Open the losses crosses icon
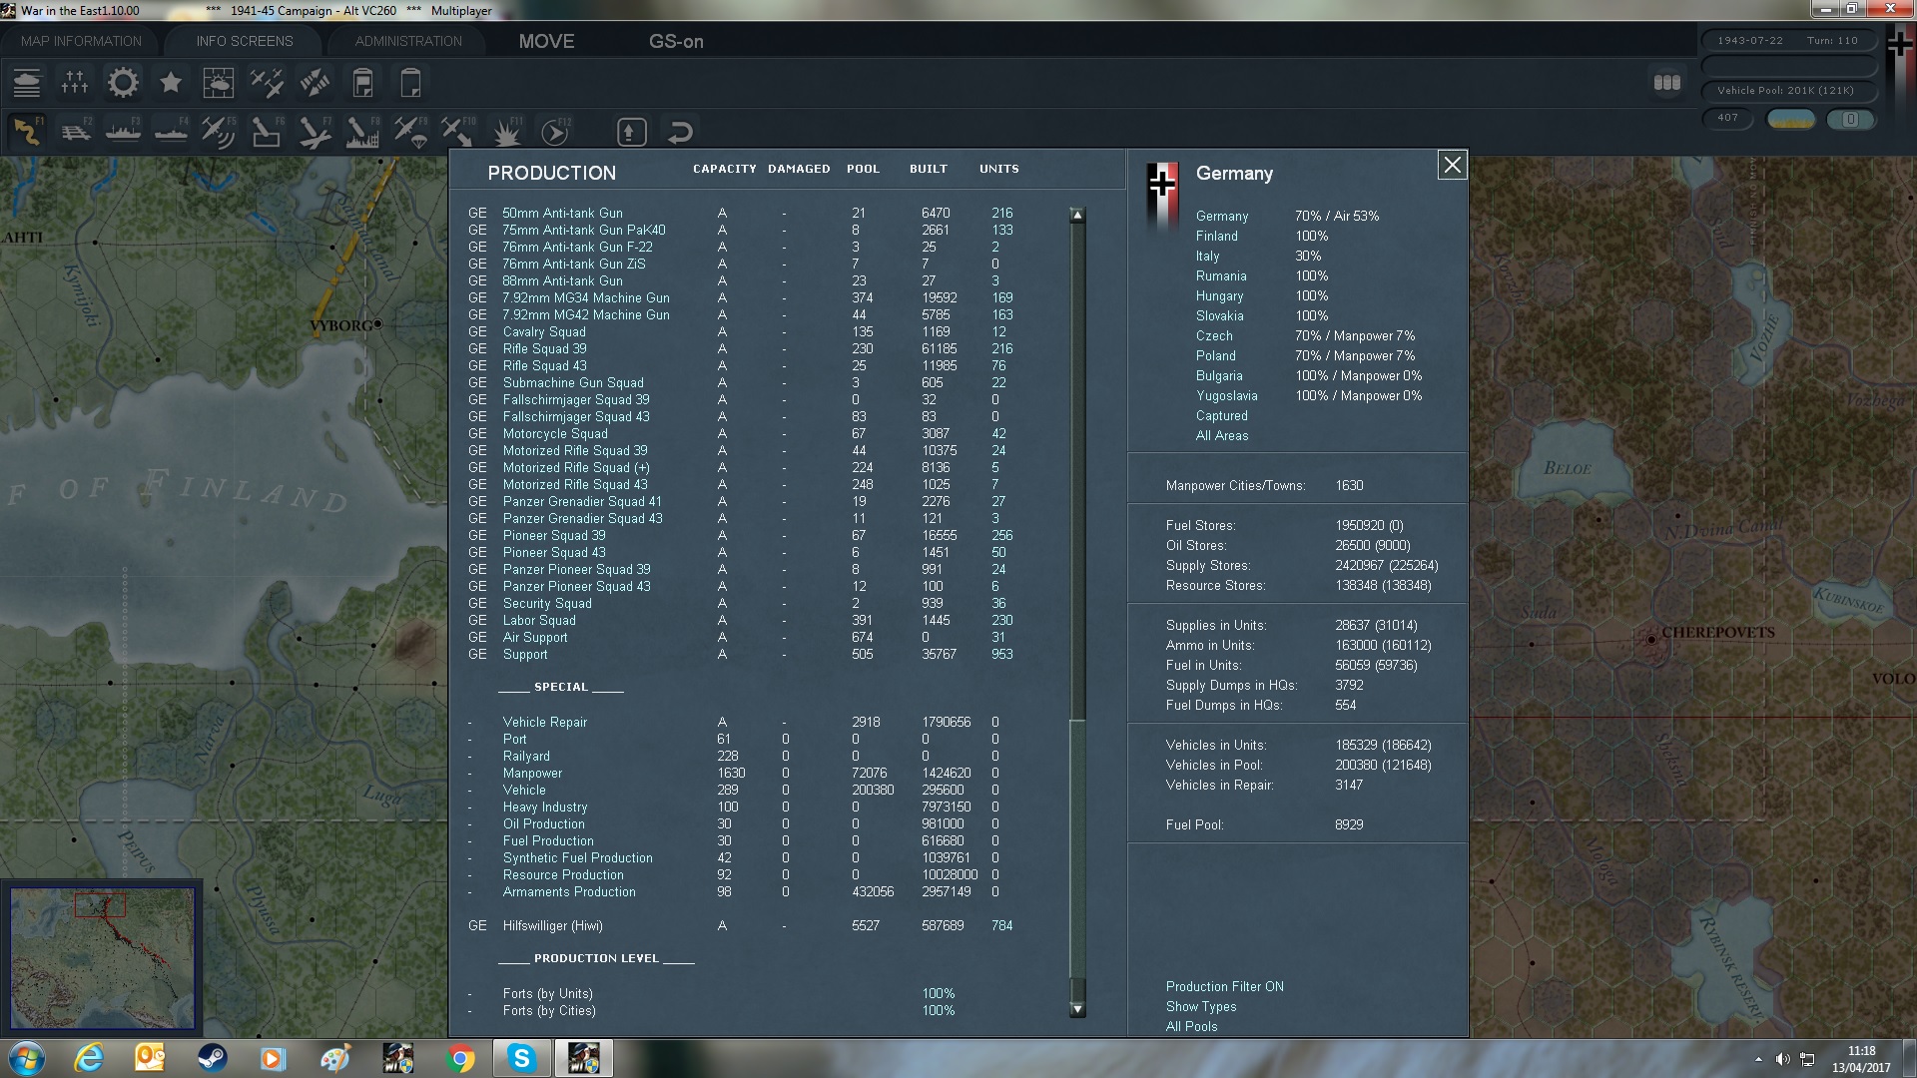The width and height of the screenshot is (1917, 1078). pyautogui.click(x=75, y=83)
